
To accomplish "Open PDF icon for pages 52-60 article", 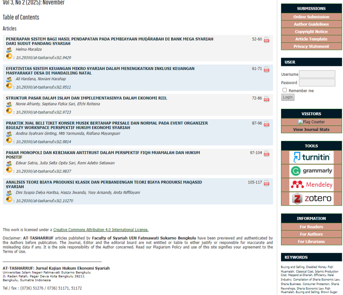I will pyautogui.click(x=266, y=40).
